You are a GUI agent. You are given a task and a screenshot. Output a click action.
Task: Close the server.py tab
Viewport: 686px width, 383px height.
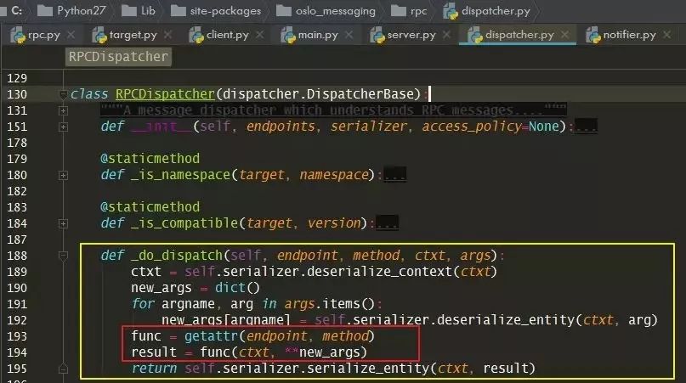pyautogui.click(x=446, y=35)
